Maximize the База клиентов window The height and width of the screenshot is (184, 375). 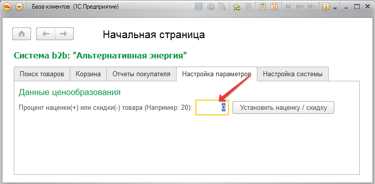357,7
